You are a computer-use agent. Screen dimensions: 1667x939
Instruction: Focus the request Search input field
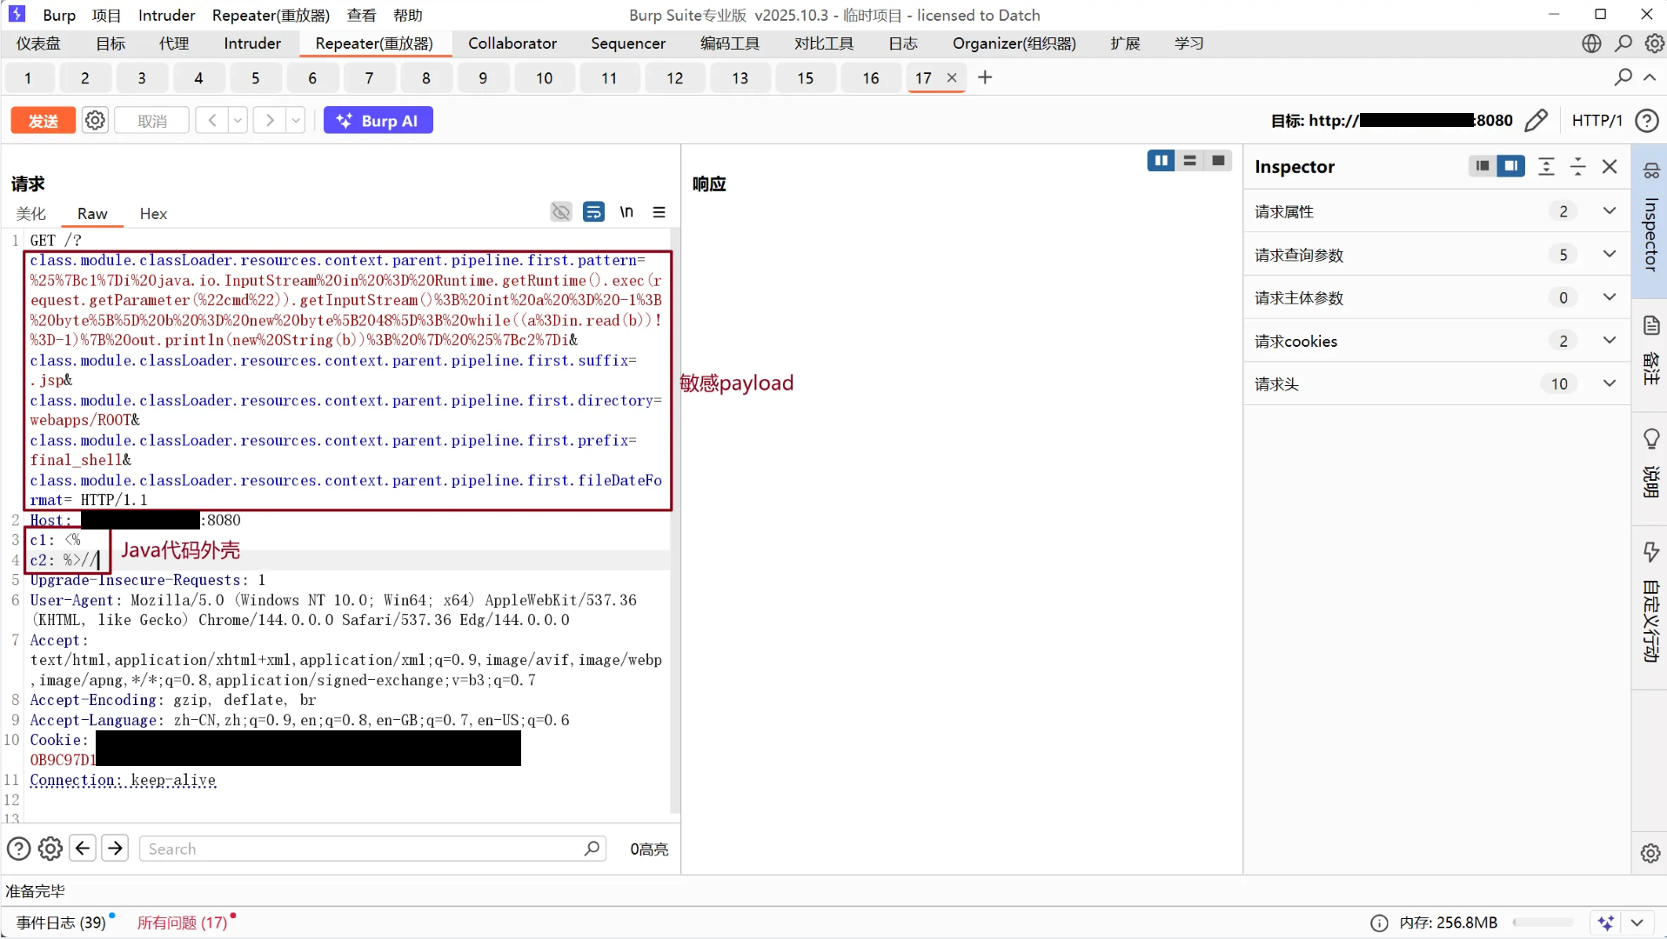pos(372,849)
